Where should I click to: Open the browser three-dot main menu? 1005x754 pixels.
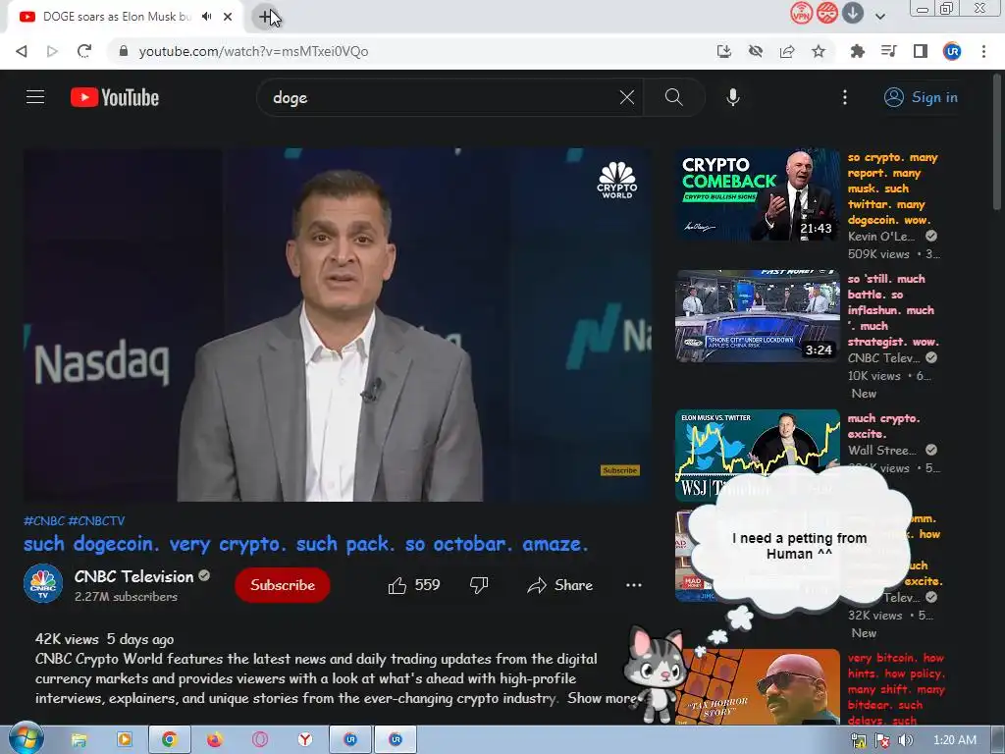tap(983, 51)
